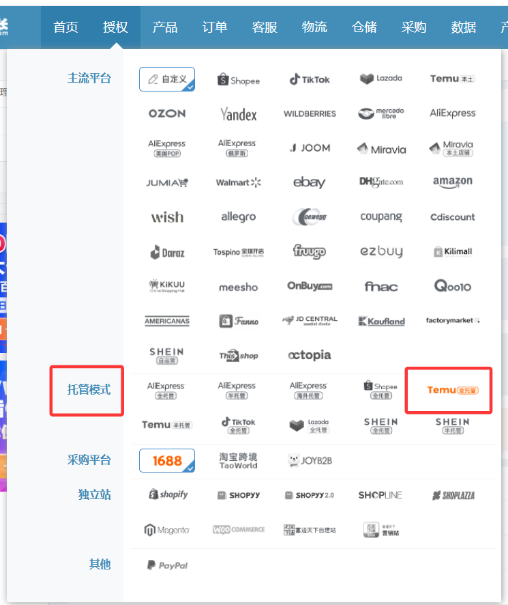Select the Amazon platform logo
This screenshot has height=605, width=508.
(x=452, y=182)
